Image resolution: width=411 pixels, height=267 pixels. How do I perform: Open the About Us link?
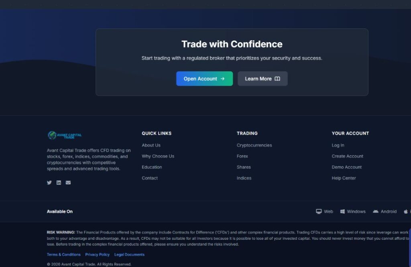(x=151, y=146)
